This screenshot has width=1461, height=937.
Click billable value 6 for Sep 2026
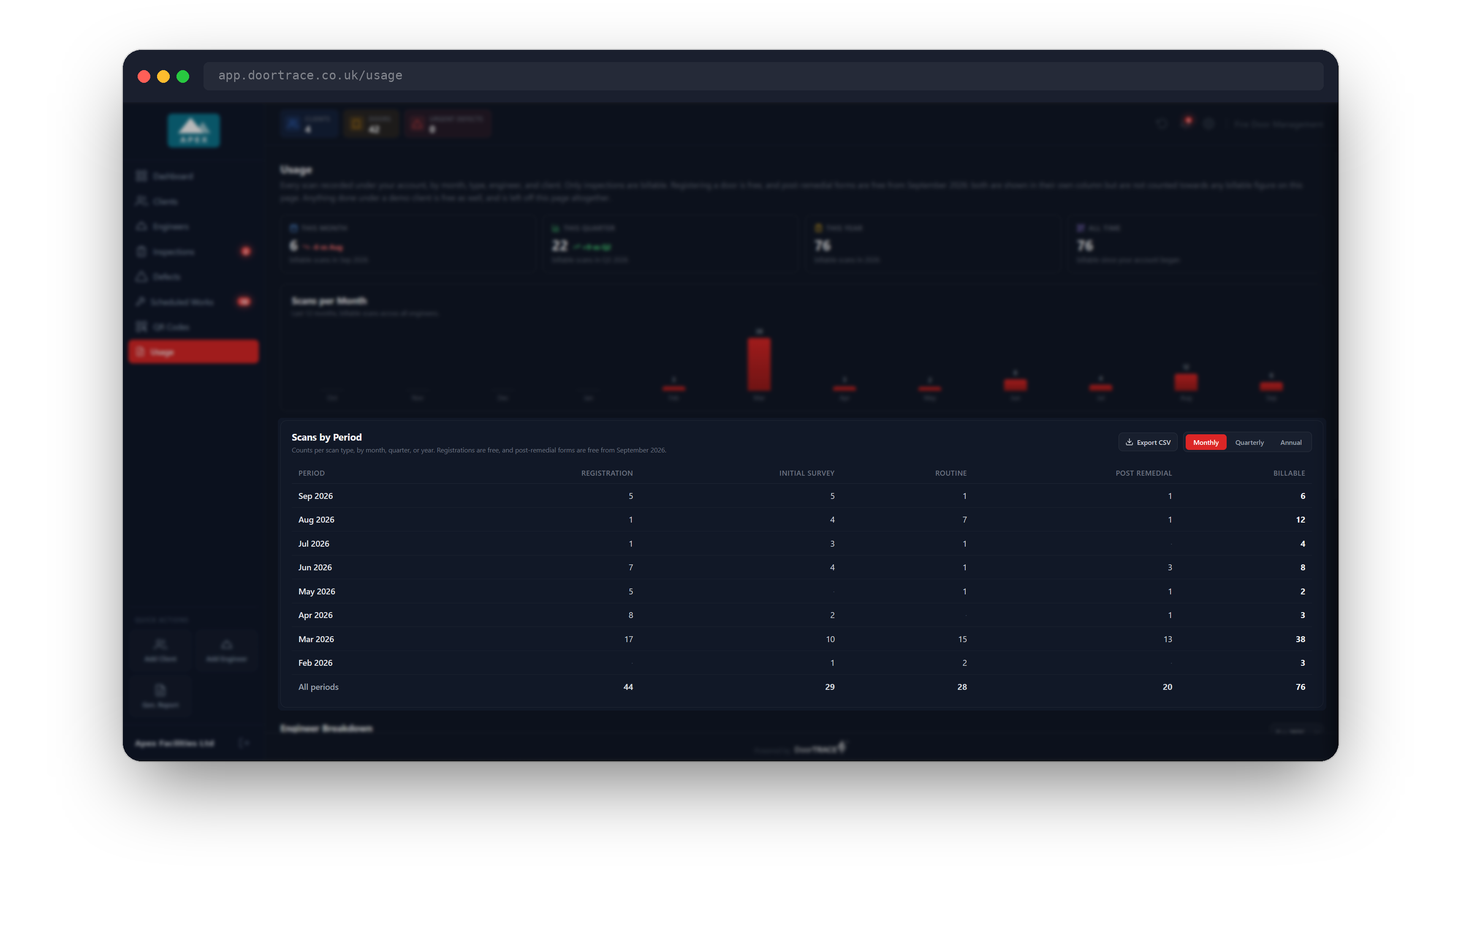pos(1302,496)
